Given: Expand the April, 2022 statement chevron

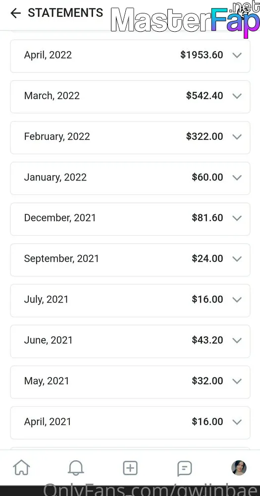Looking at the screenshot, I should [237, 55].
